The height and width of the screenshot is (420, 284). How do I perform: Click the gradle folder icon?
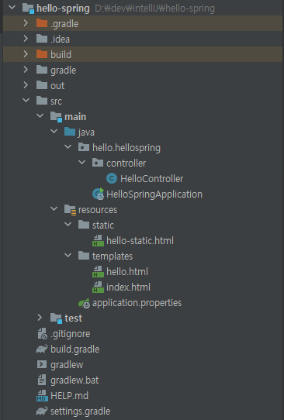point(42,70)
